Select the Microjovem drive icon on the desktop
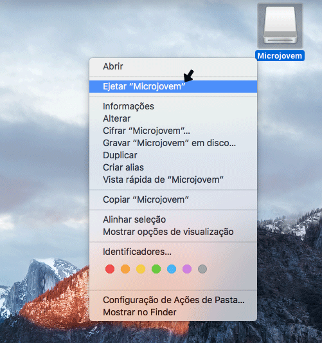This screenshot has width=322, height=343. point(280,26)
